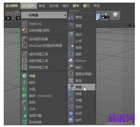Click the 重置效果器 icon
This screenshot has height=127, width=140.
click(x=71, y=74)
